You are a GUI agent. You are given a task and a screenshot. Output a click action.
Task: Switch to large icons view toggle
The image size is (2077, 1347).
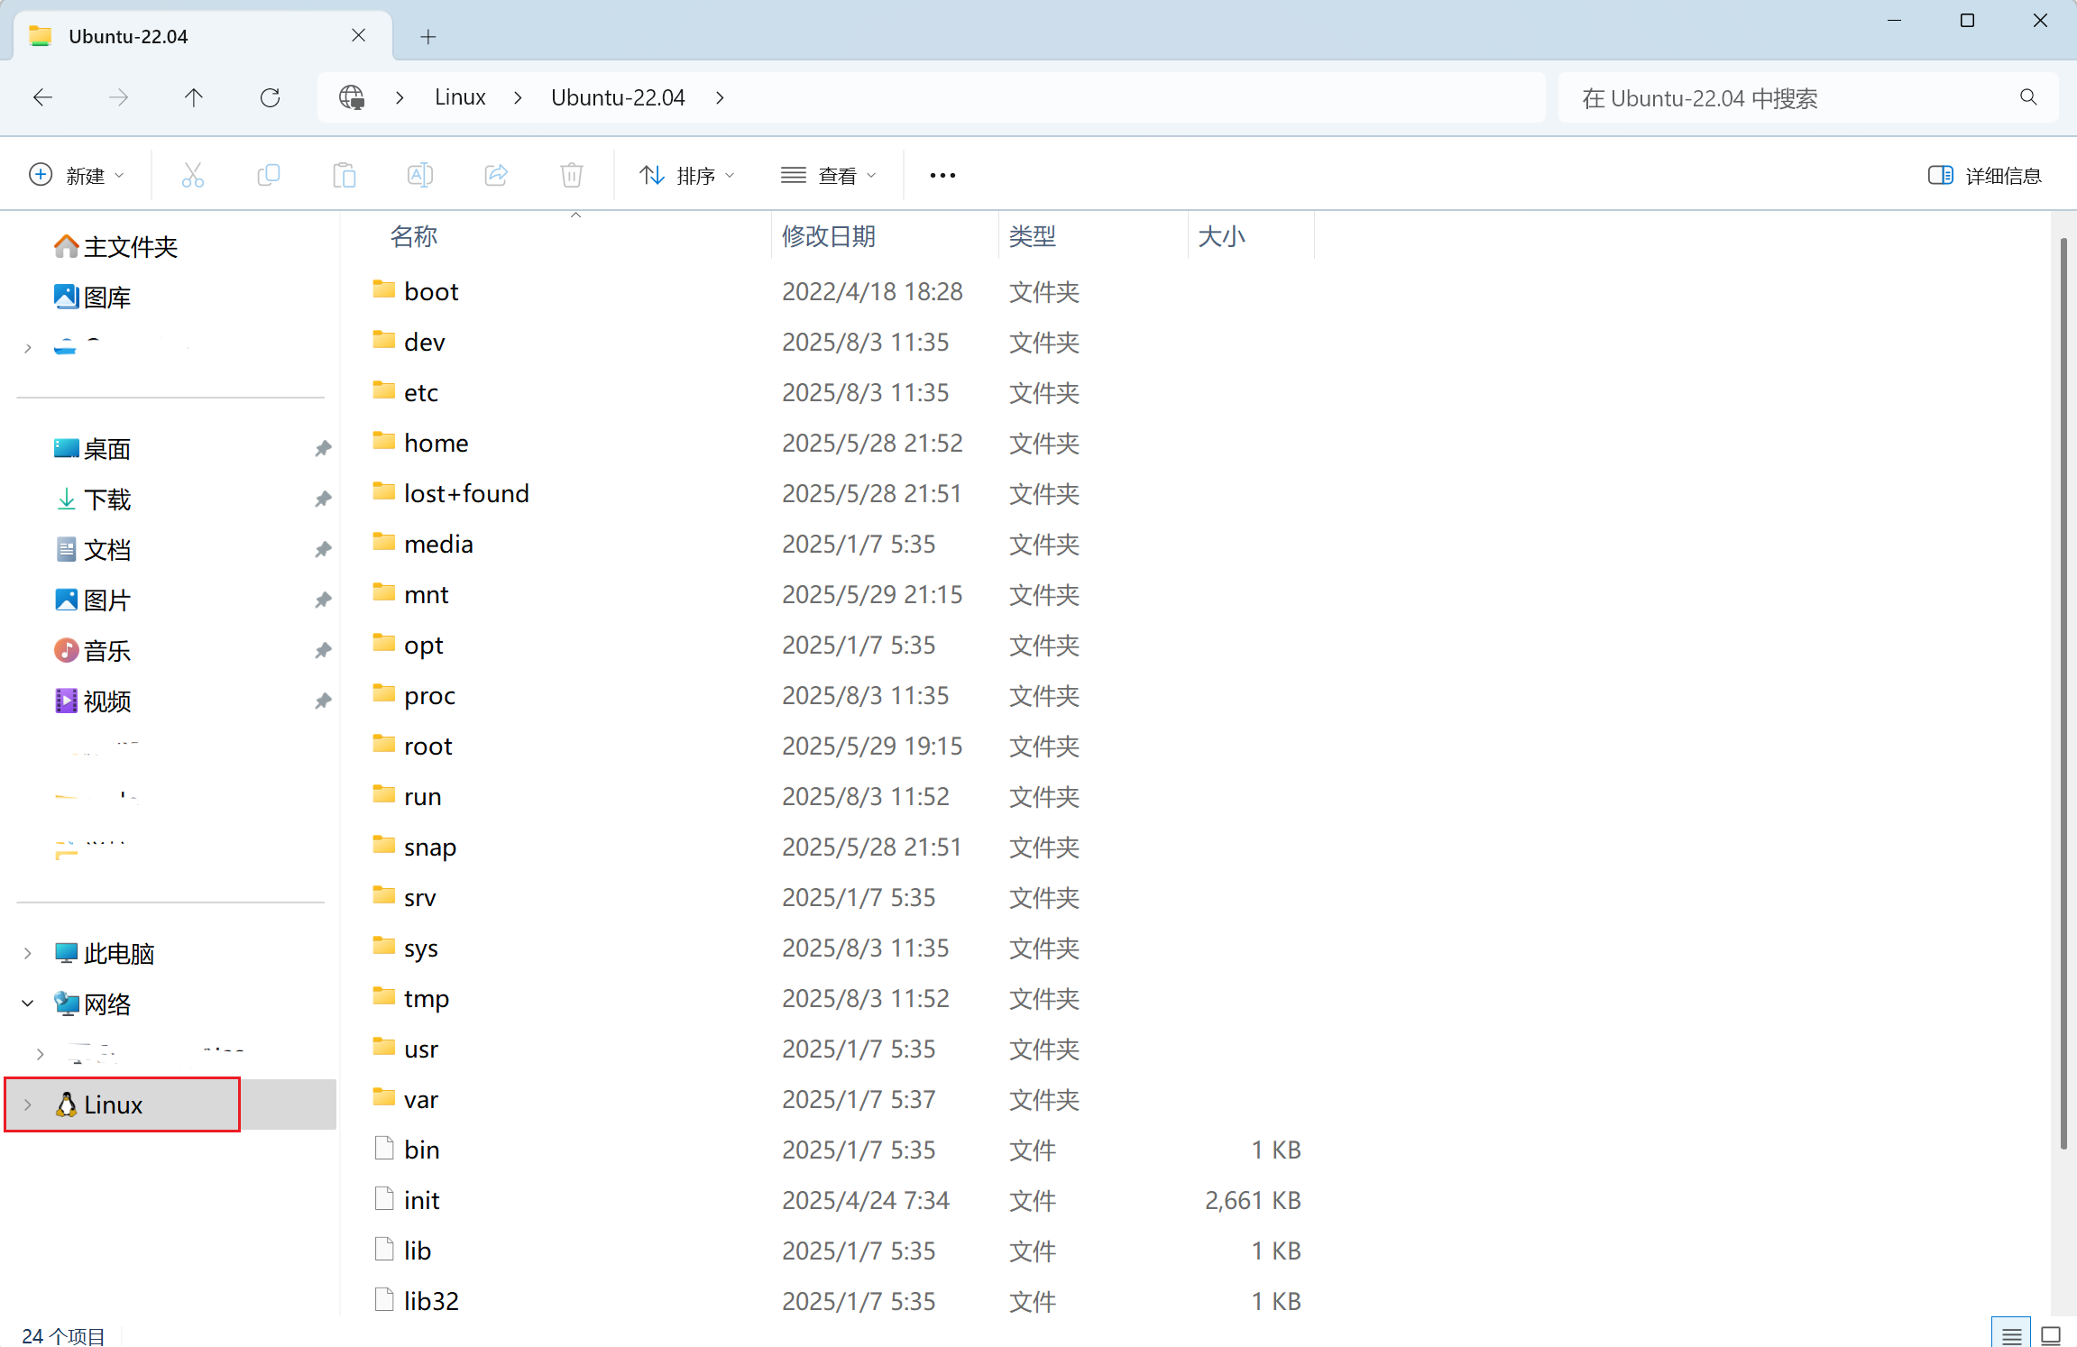point(2052,1334)
